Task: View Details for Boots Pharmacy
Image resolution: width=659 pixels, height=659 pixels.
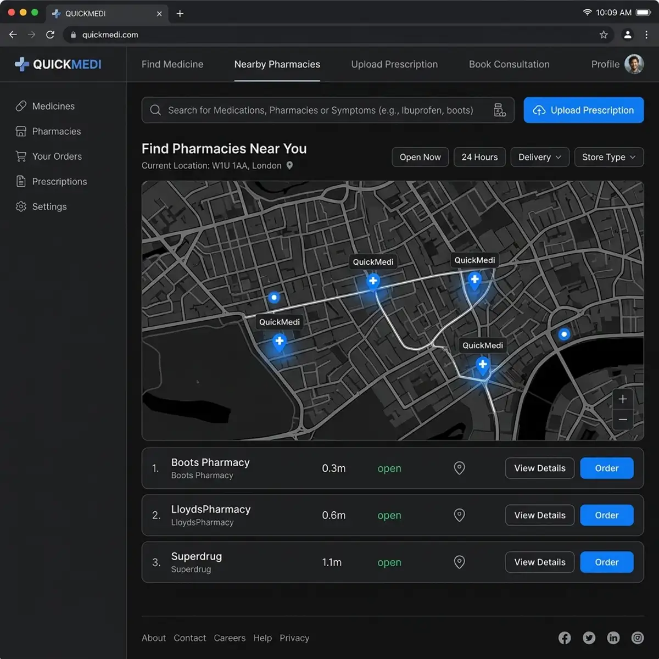Action: (x=540, y=468)
